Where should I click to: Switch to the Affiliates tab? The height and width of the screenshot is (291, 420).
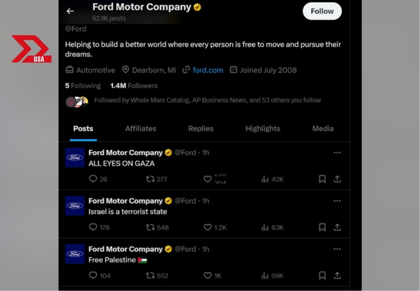tap(140, 129)
